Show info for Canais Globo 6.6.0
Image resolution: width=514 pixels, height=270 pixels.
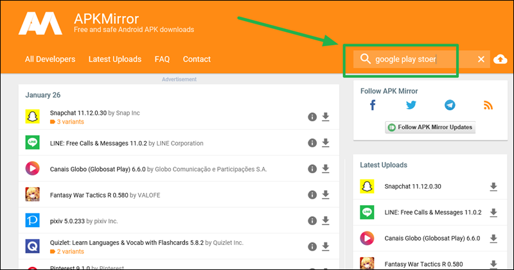(312, 169)
